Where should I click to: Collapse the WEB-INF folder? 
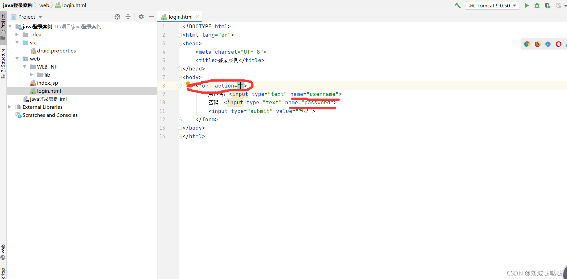[x=25, y=67]
